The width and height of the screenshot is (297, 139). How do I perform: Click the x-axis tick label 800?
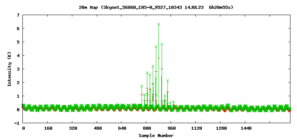(x=147, y=129)
